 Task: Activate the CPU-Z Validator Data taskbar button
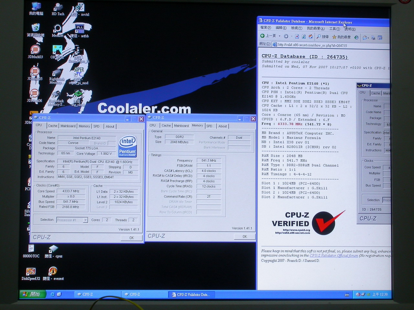(191, 294)
